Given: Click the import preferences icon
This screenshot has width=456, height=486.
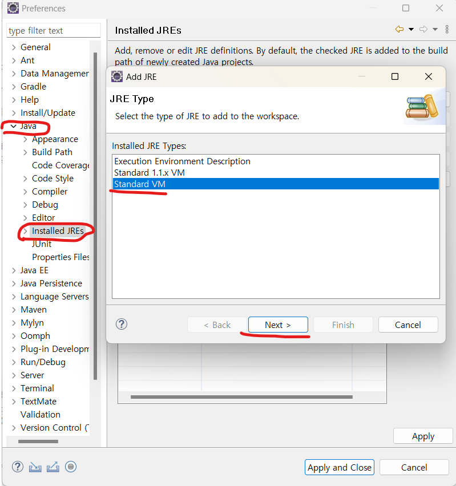Looking at the screenshot, I should 35,467.
